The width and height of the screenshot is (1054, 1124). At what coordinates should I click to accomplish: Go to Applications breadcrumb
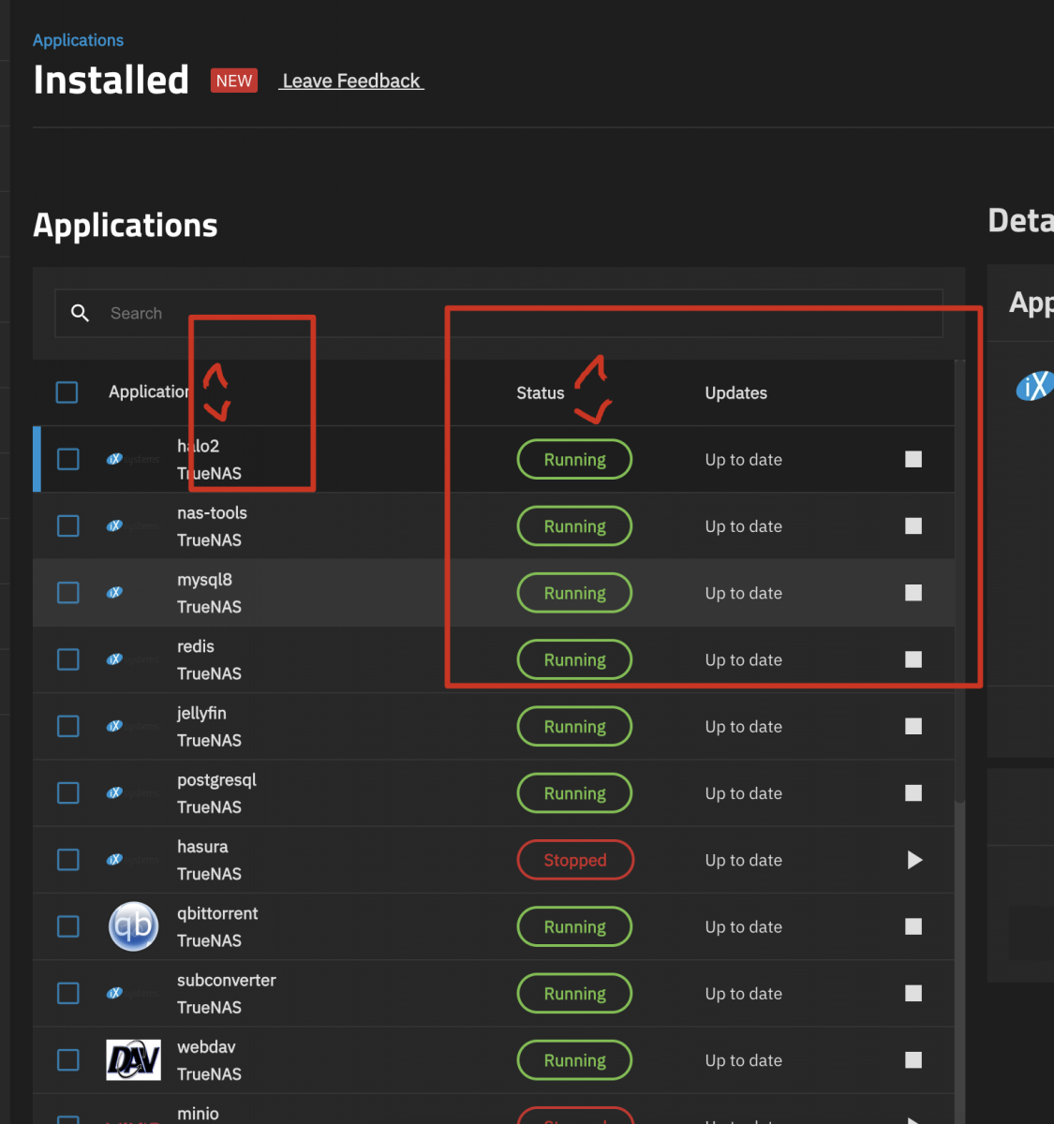pos(78,40)
